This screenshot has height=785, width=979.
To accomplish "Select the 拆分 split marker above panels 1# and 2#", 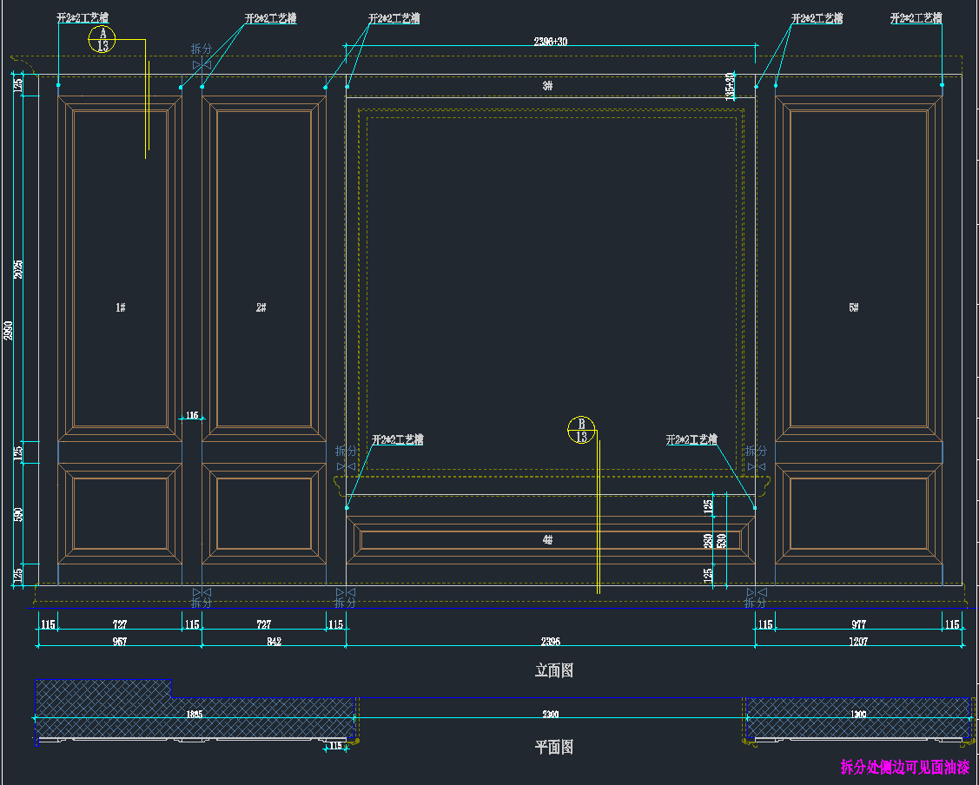I will coord(202,49).
